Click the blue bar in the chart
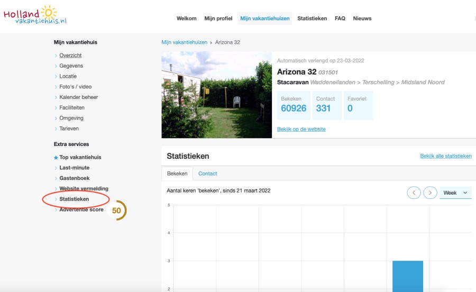This screenshot has height=292, width=476. [x=408, y=276]
